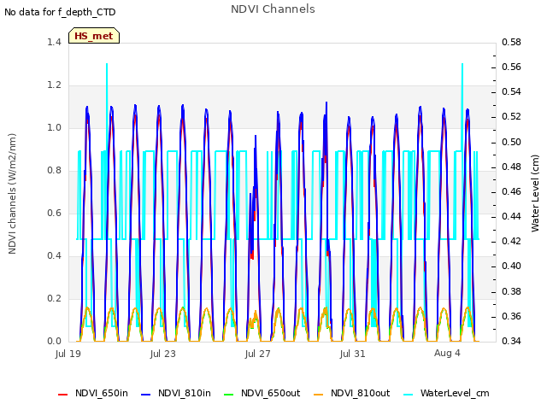This screenshot has height=410, width=547.
Task: Click the 0.42 right-axis tick label
Action: click(511, 241)
